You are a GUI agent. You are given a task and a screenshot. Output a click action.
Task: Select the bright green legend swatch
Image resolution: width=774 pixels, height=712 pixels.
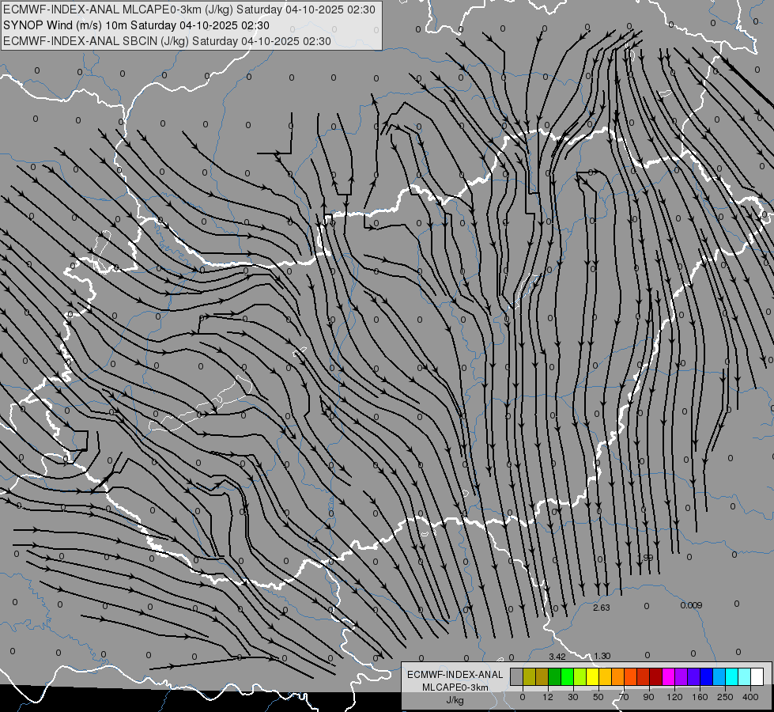567,676
